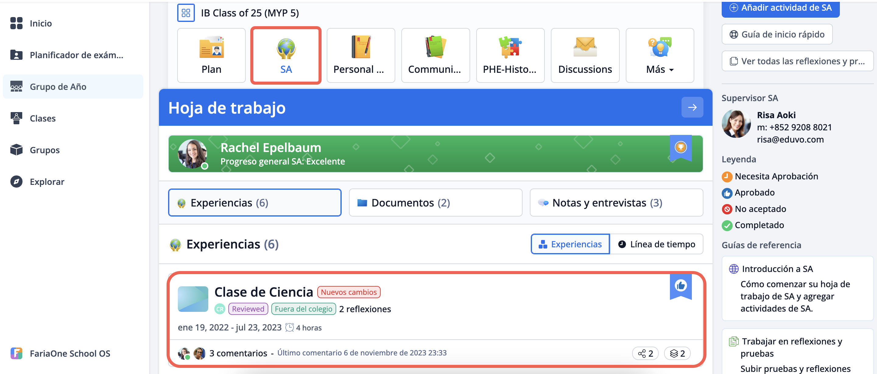Image resolution: width=877 pixels, height=374 pixels.
Task: Open the Personal Project notebook tile
Action: [361, 55]
